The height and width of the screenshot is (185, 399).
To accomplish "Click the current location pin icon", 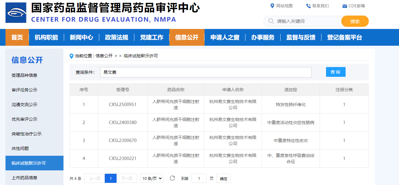I will pos(72,56).
